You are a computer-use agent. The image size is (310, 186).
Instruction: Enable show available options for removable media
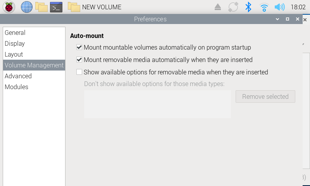tap(79, 72)
